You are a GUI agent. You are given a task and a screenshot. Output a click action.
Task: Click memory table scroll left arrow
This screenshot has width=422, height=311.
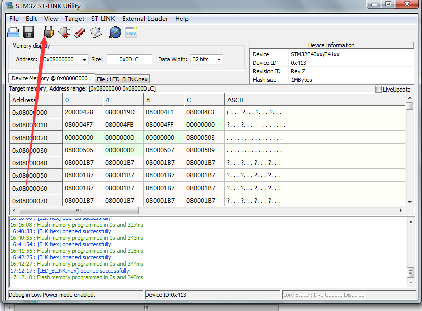coord(14,210)
